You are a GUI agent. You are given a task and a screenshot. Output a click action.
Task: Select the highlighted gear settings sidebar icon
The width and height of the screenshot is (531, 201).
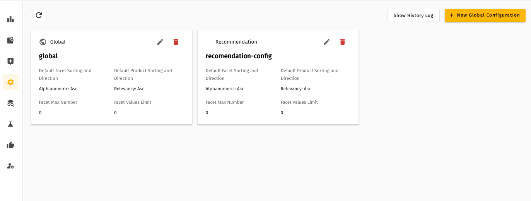coord(10,82)
